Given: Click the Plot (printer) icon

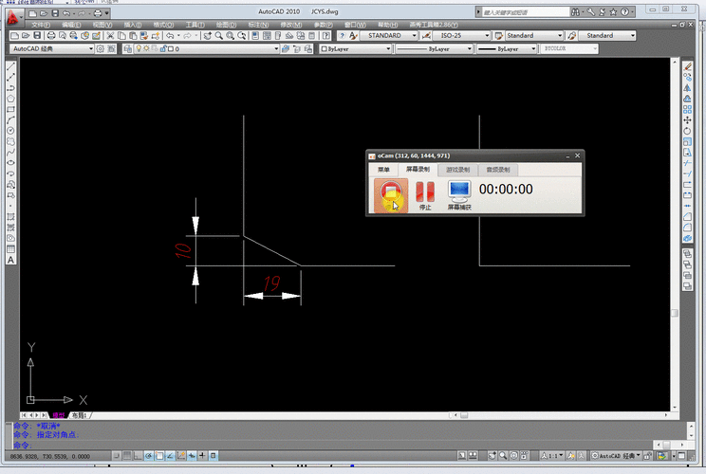Looking at the screenshot, I should (x=51, y=35).
